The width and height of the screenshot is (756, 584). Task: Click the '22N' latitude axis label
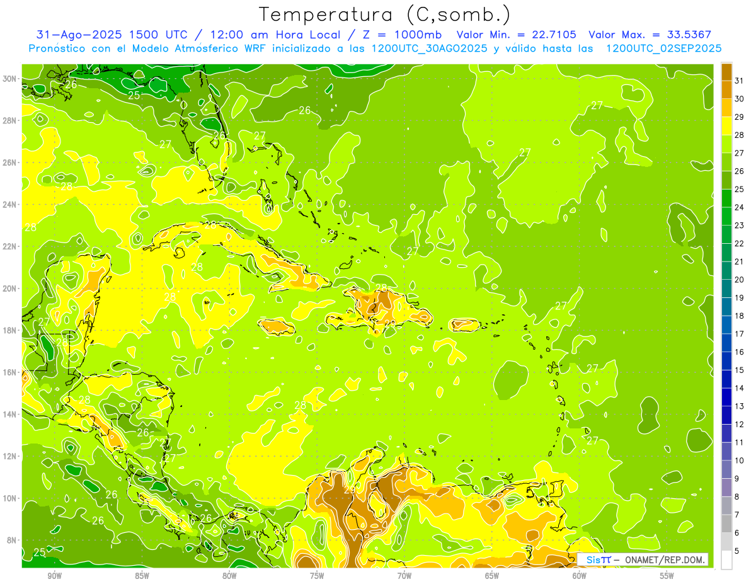pyautogui.click(x=9, y=246)
